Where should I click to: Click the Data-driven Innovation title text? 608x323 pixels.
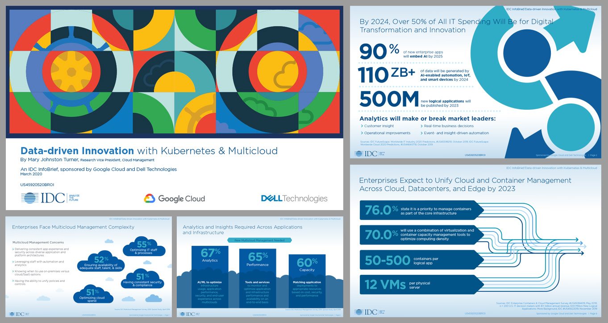[x=77, y=151]
